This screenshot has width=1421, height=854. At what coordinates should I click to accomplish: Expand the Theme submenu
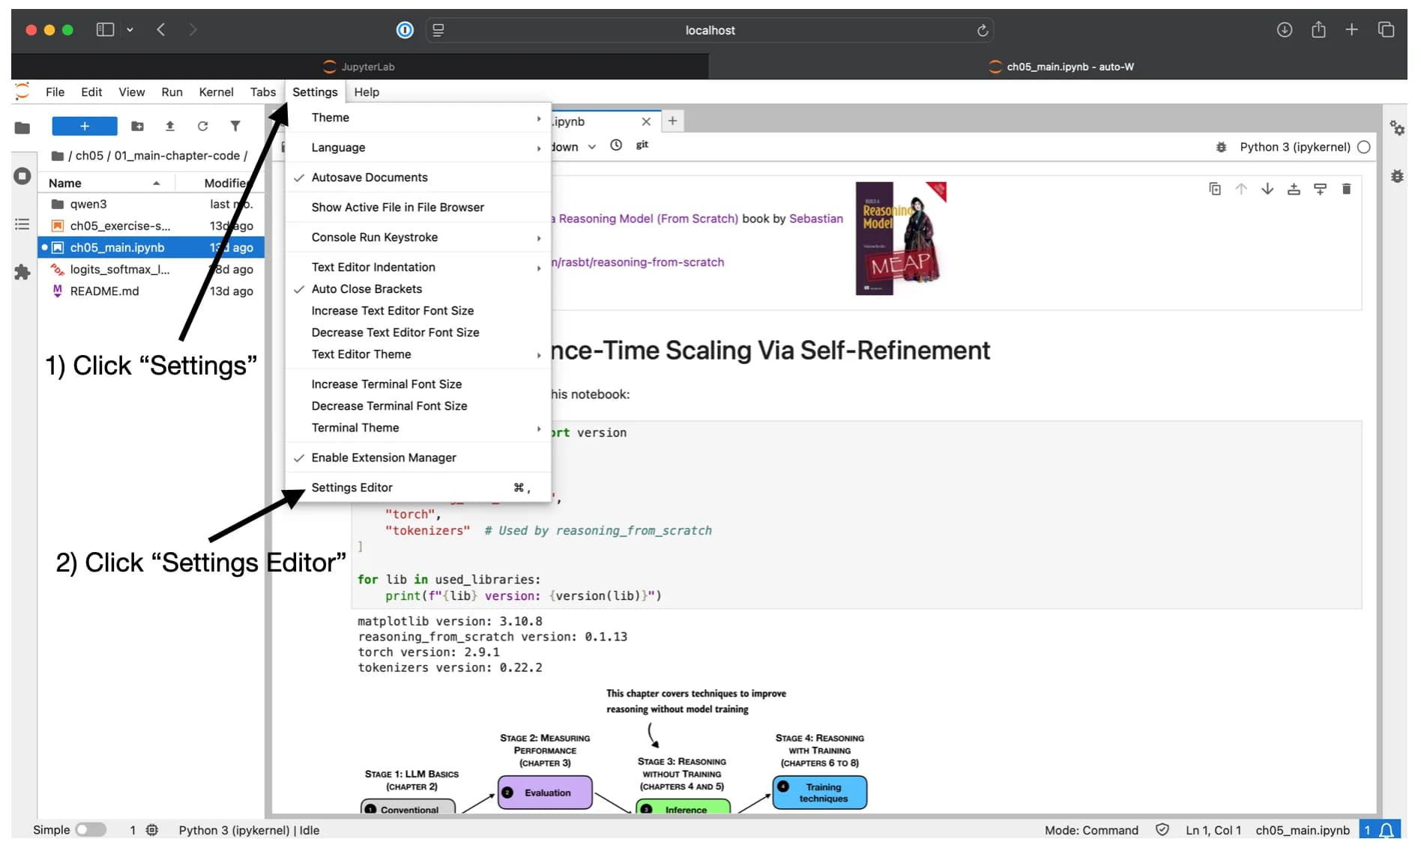[x=418, y=118]
